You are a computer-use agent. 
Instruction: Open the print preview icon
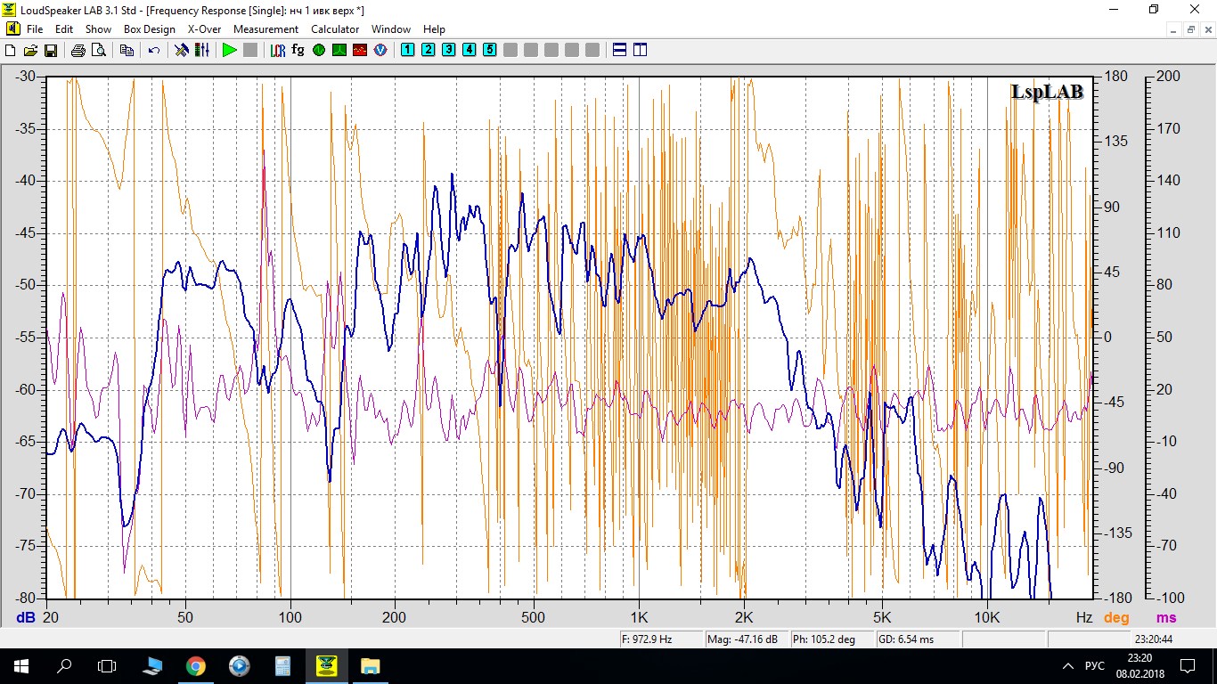point(98,50)
